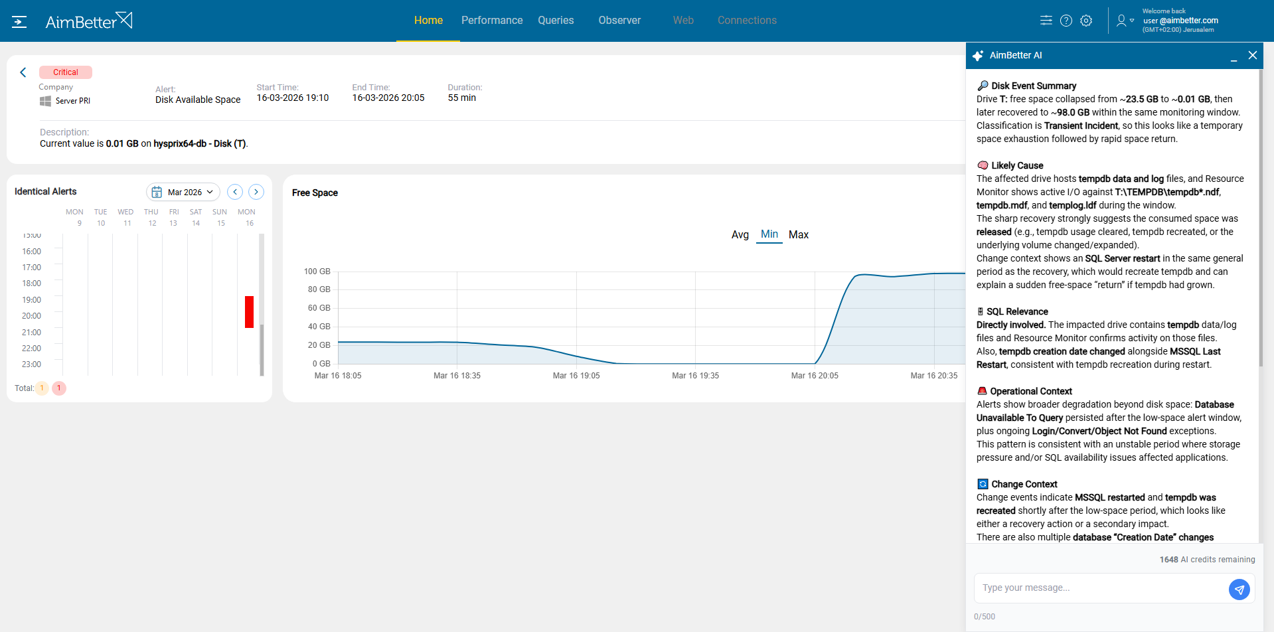Open the sidebar menu toggle icon
Screen dimensions: 1274x632
[19, 22]
